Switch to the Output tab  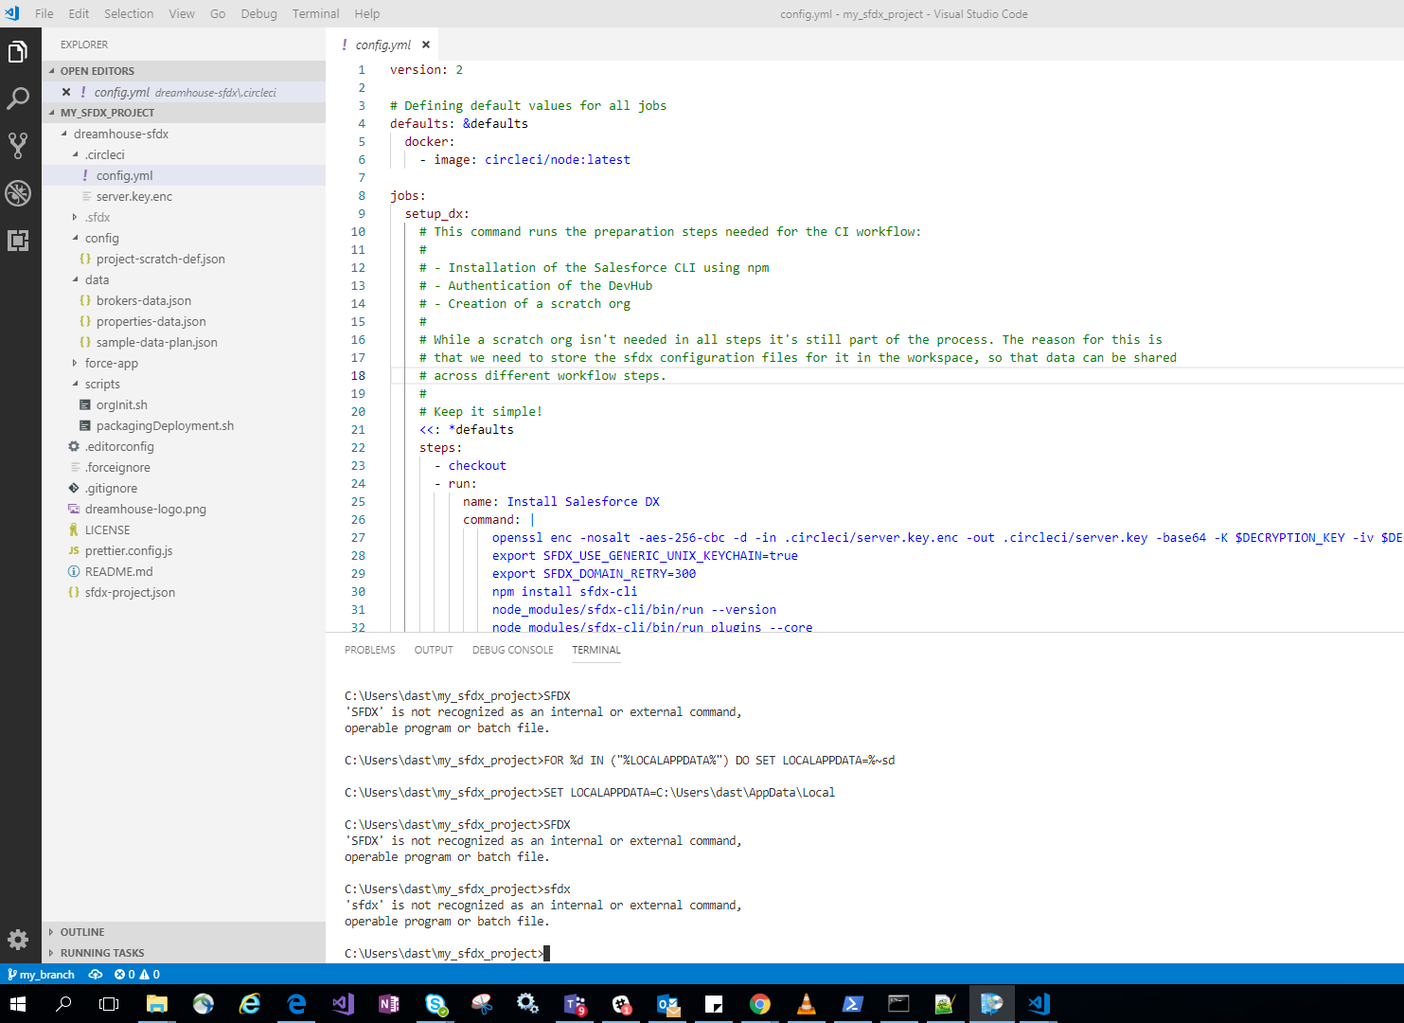[x=433, y=650]
